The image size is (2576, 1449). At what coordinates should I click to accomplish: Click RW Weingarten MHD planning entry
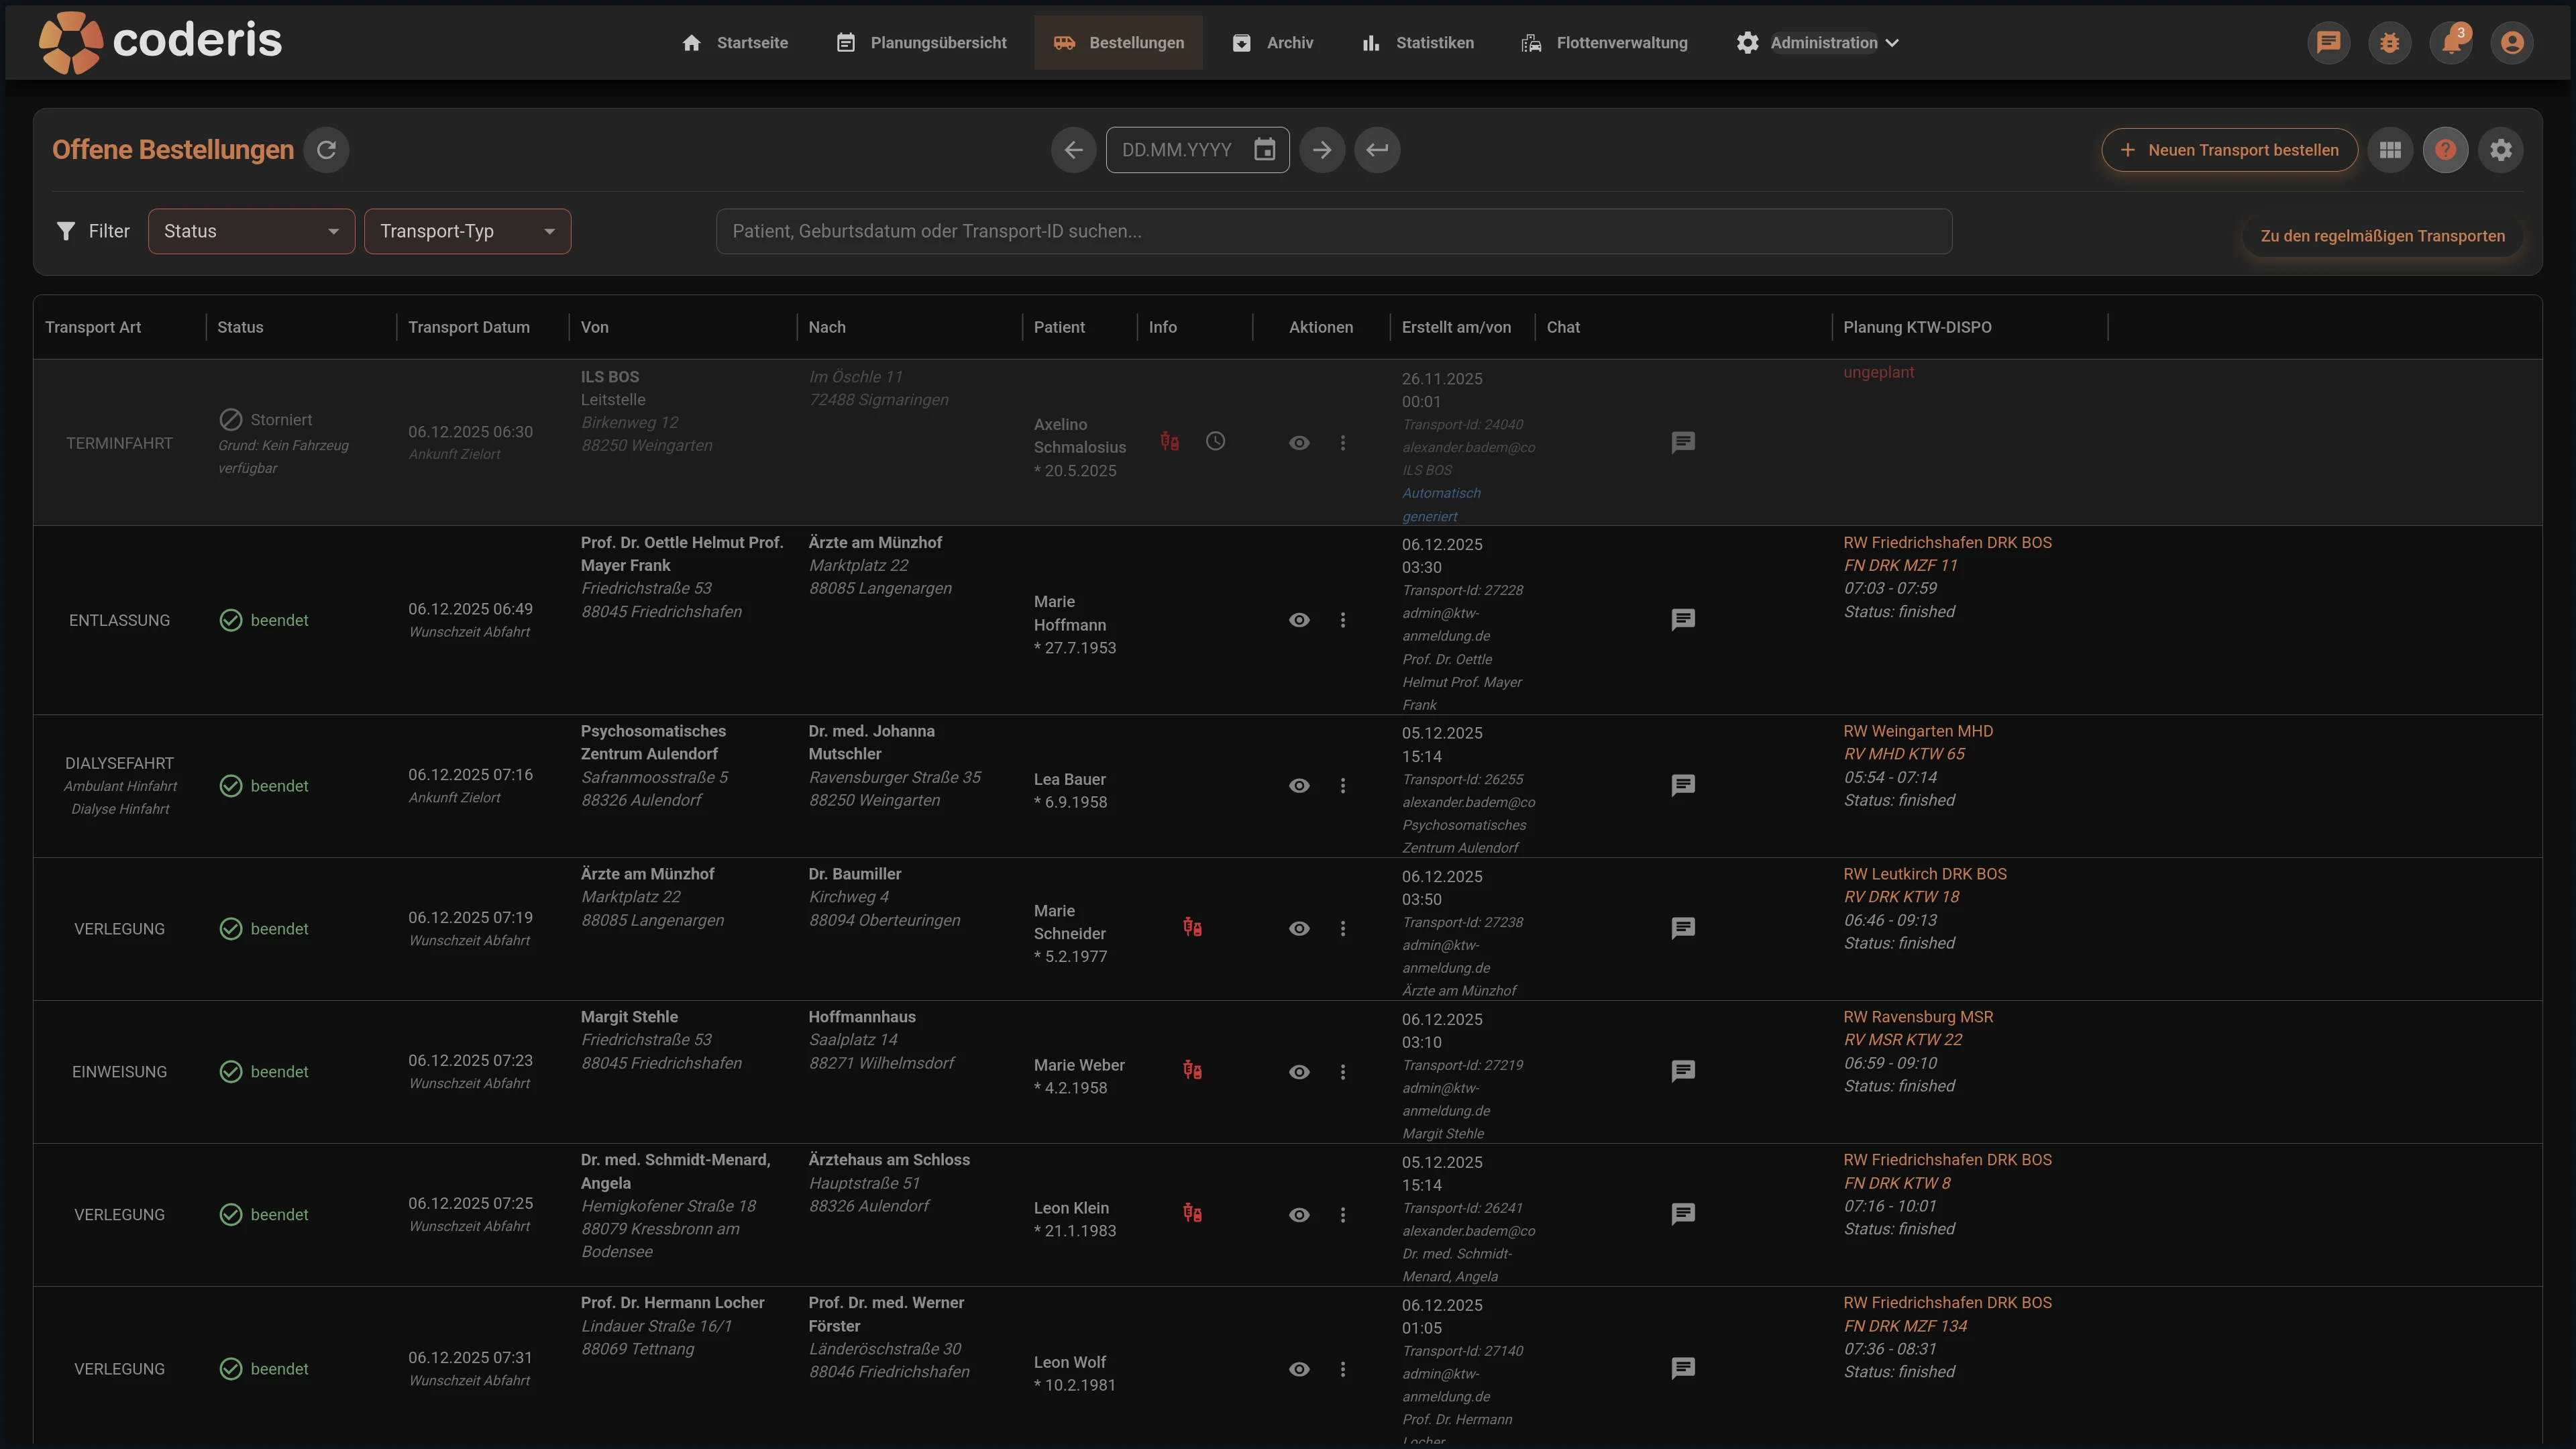click(x=1918, y=731)
